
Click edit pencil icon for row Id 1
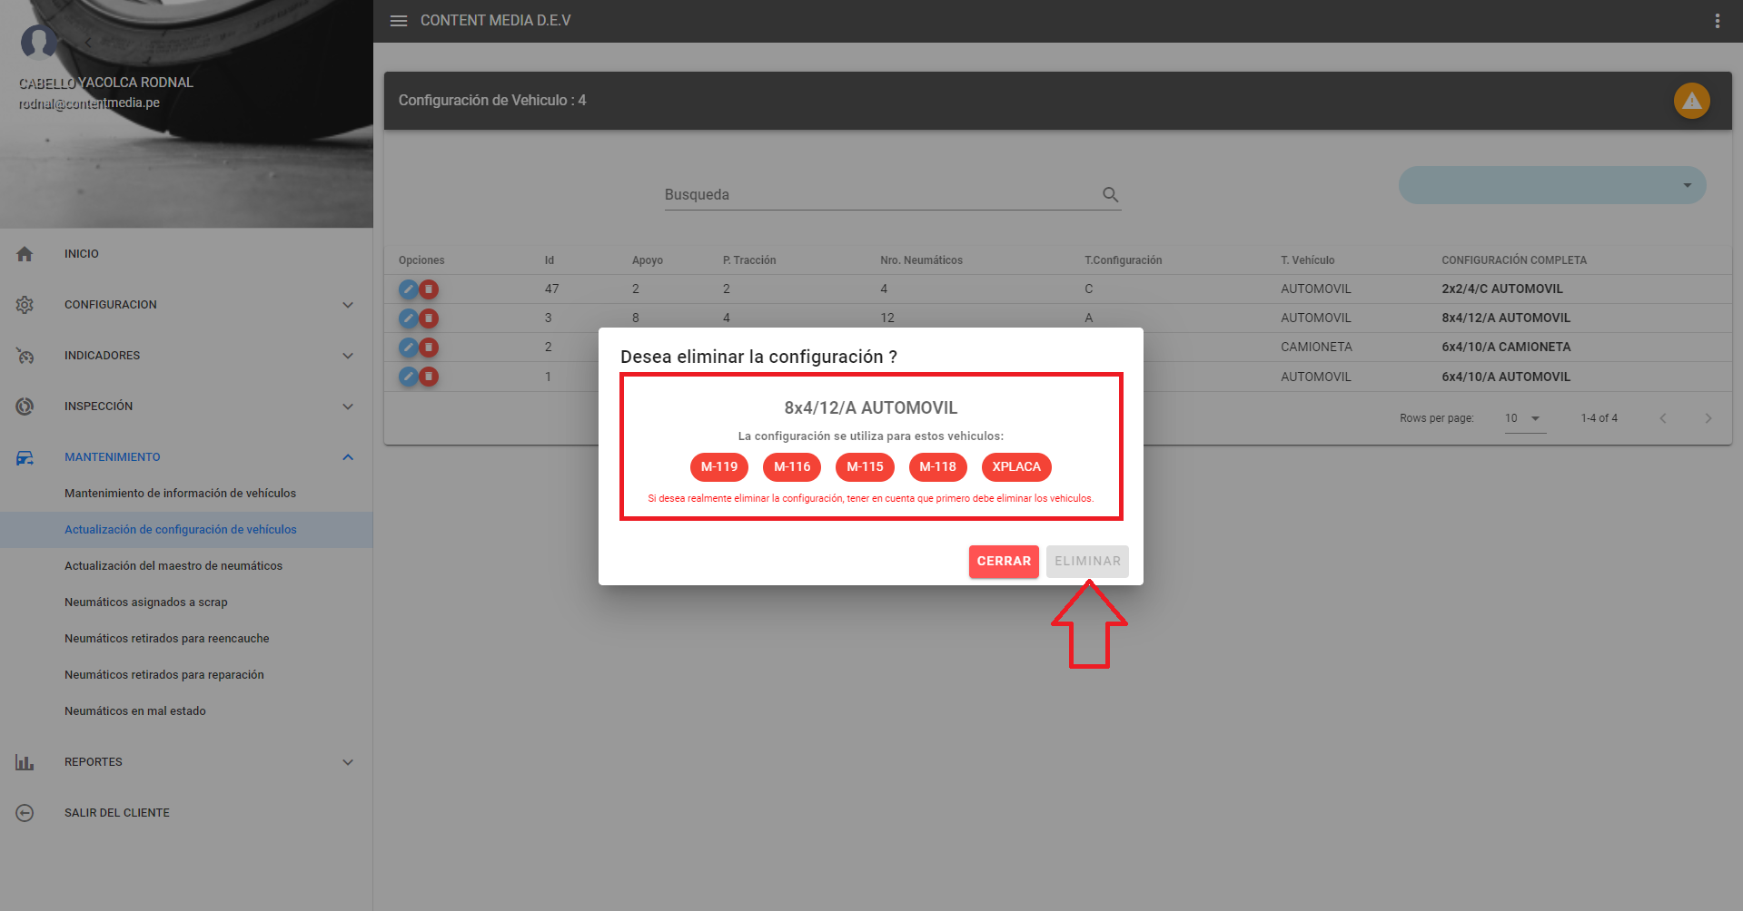[409, 377]
